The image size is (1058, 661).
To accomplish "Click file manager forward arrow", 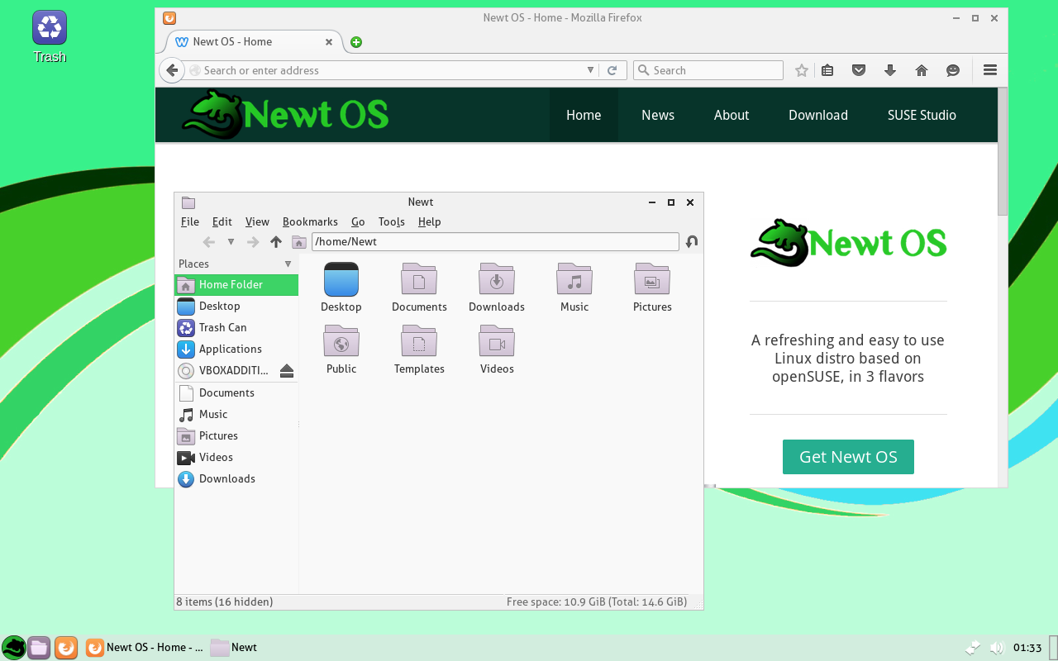I will pyautogui.click(x=253, y=242).
